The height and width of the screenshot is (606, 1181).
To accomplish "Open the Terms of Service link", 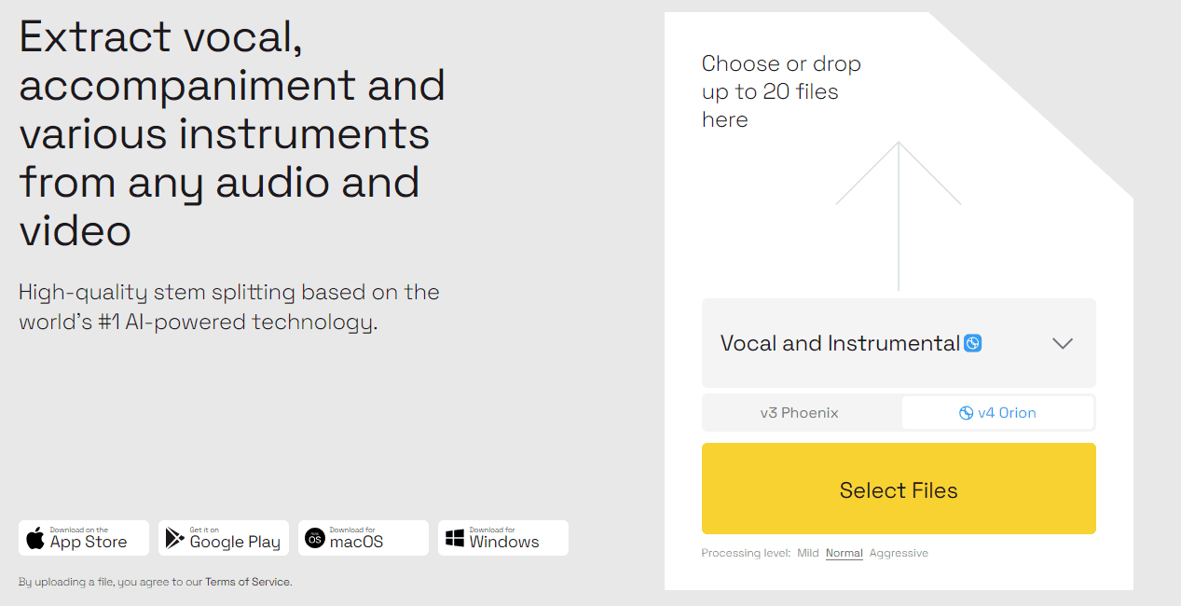I will tap(248, 582).
